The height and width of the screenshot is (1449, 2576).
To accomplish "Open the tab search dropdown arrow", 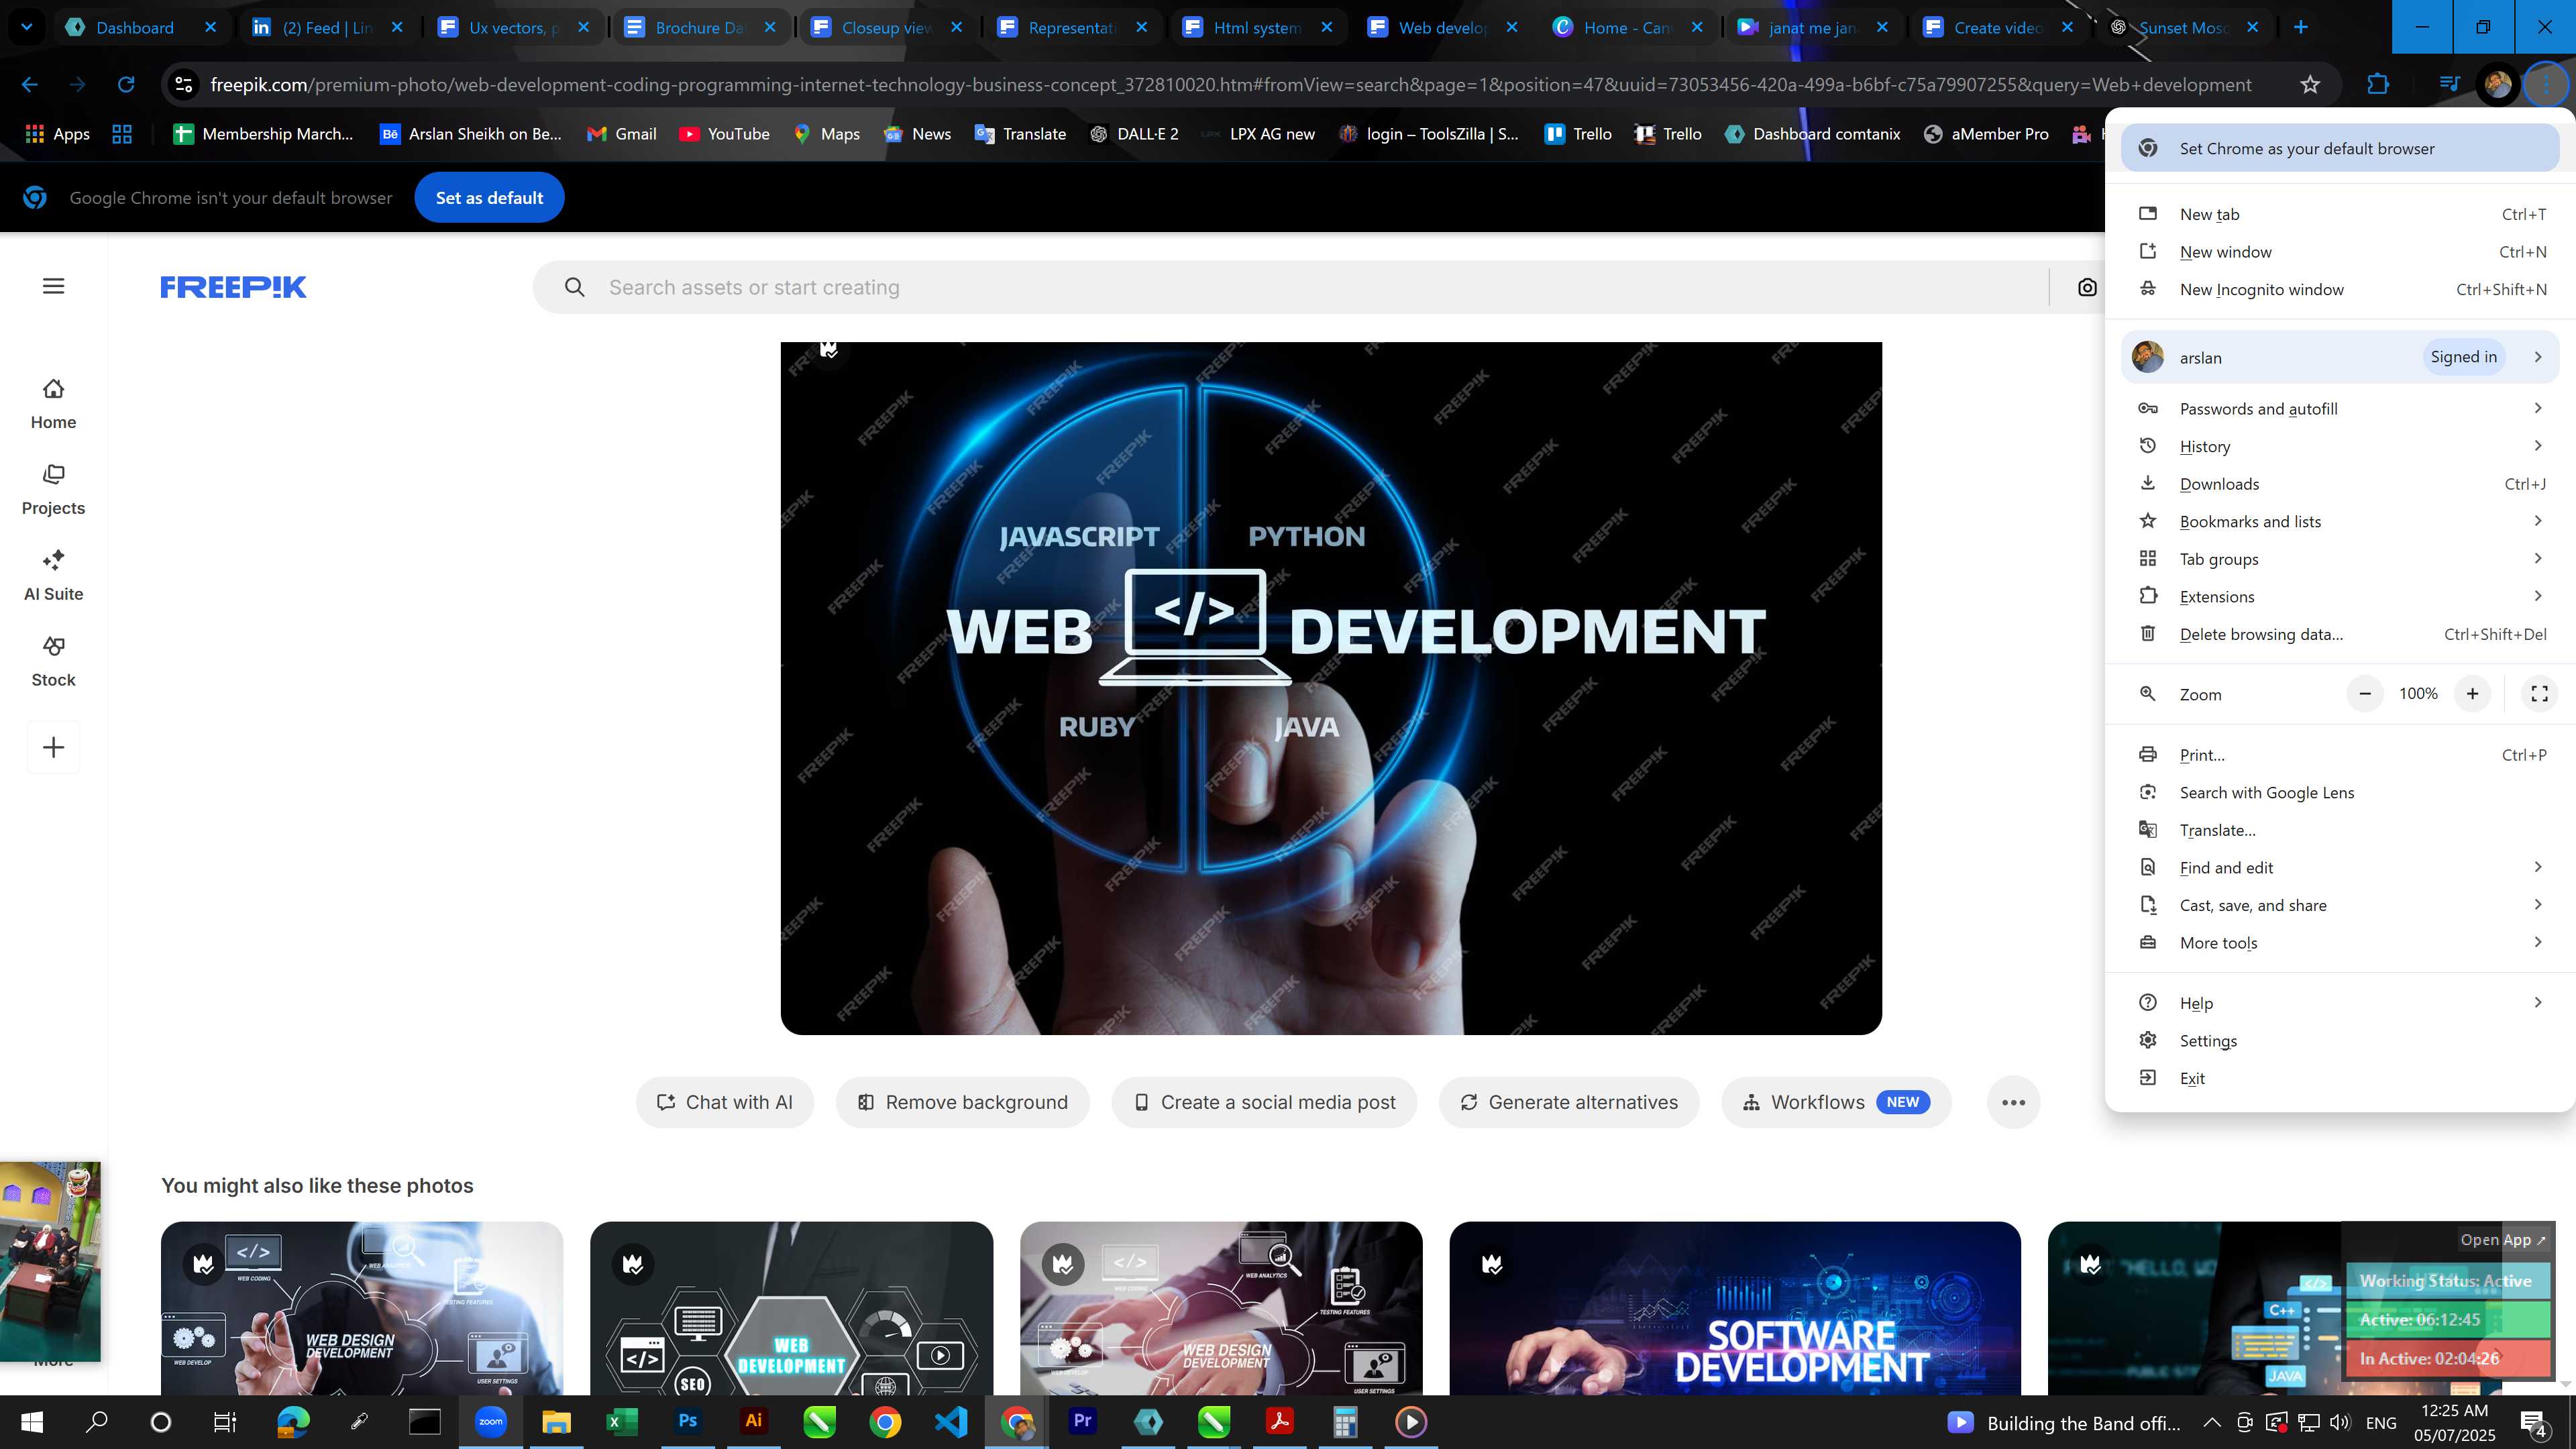I will click(27, 27).
